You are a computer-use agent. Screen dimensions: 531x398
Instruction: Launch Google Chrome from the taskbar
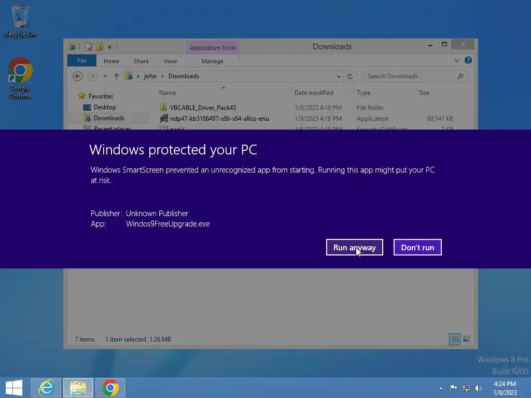110,388
